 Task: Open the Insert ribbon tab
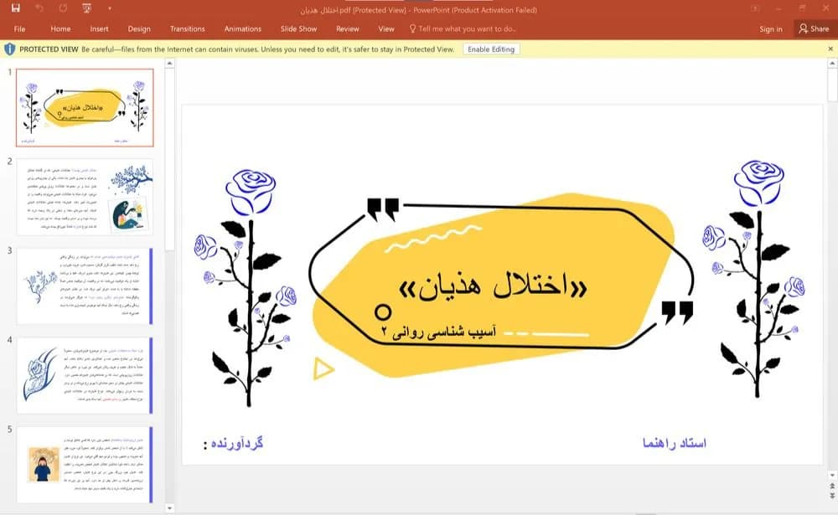click(100, 28)
